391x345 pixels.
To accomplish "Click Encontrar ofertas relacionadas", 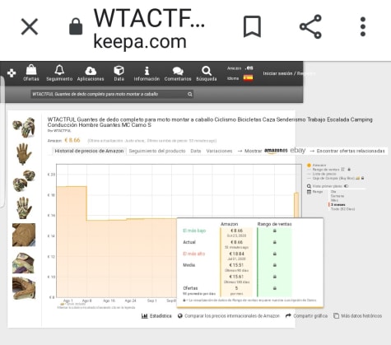I will click(351, 151).
